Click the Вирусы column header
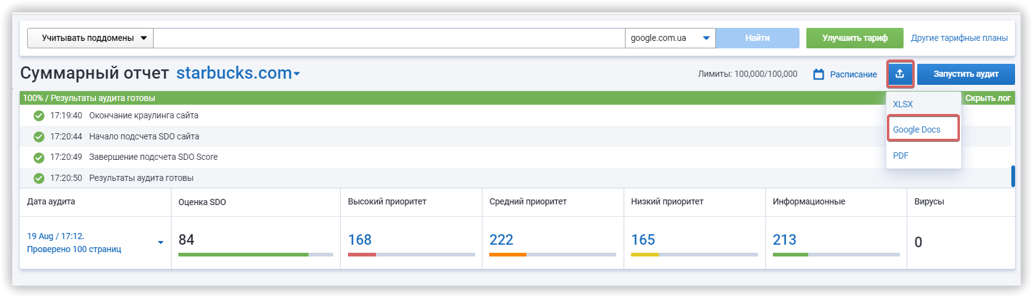Image resolution: width=1033 pixels, height=298 pixels. 929,201
